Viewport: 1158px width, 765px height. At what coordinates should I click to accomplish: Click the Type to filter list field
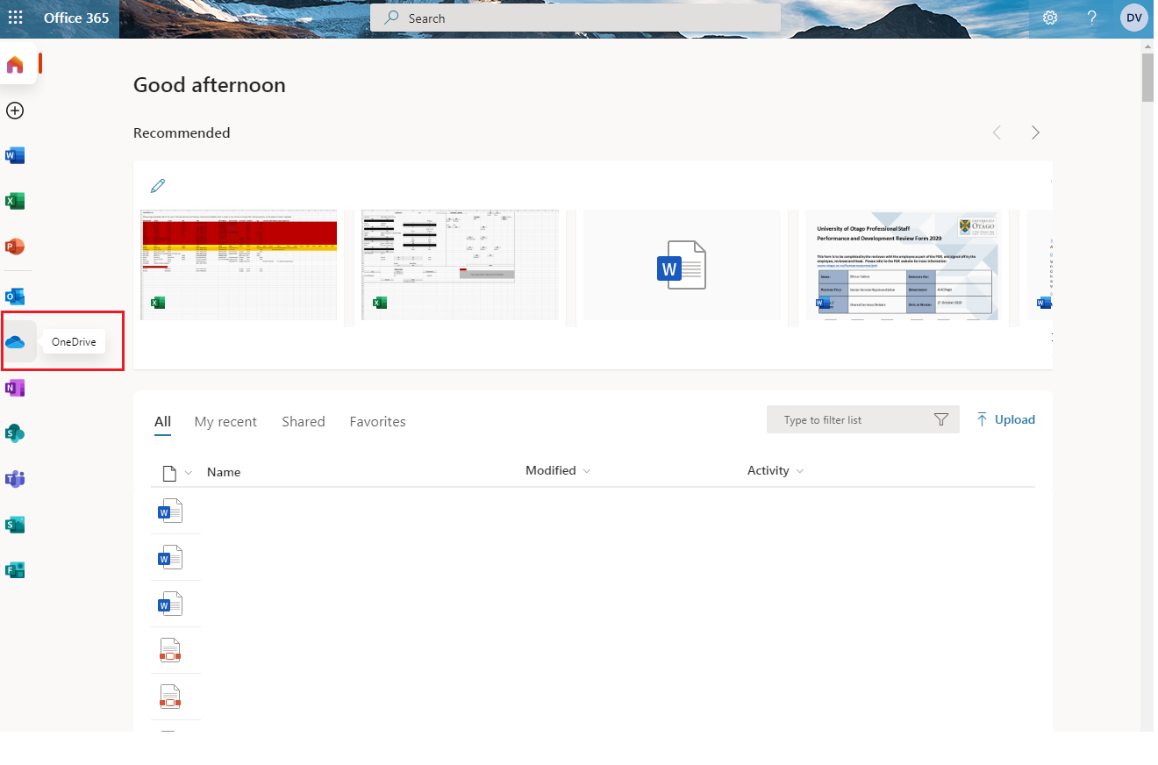[x=851, y=420]
